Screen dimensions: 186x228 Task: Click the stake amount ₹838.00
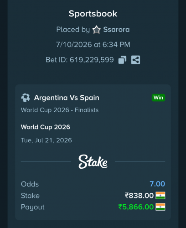click(x=139, y=196)
